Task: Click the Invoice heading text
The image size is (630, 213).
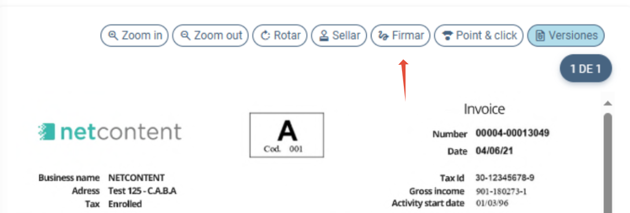Action: tap(484, 108)
